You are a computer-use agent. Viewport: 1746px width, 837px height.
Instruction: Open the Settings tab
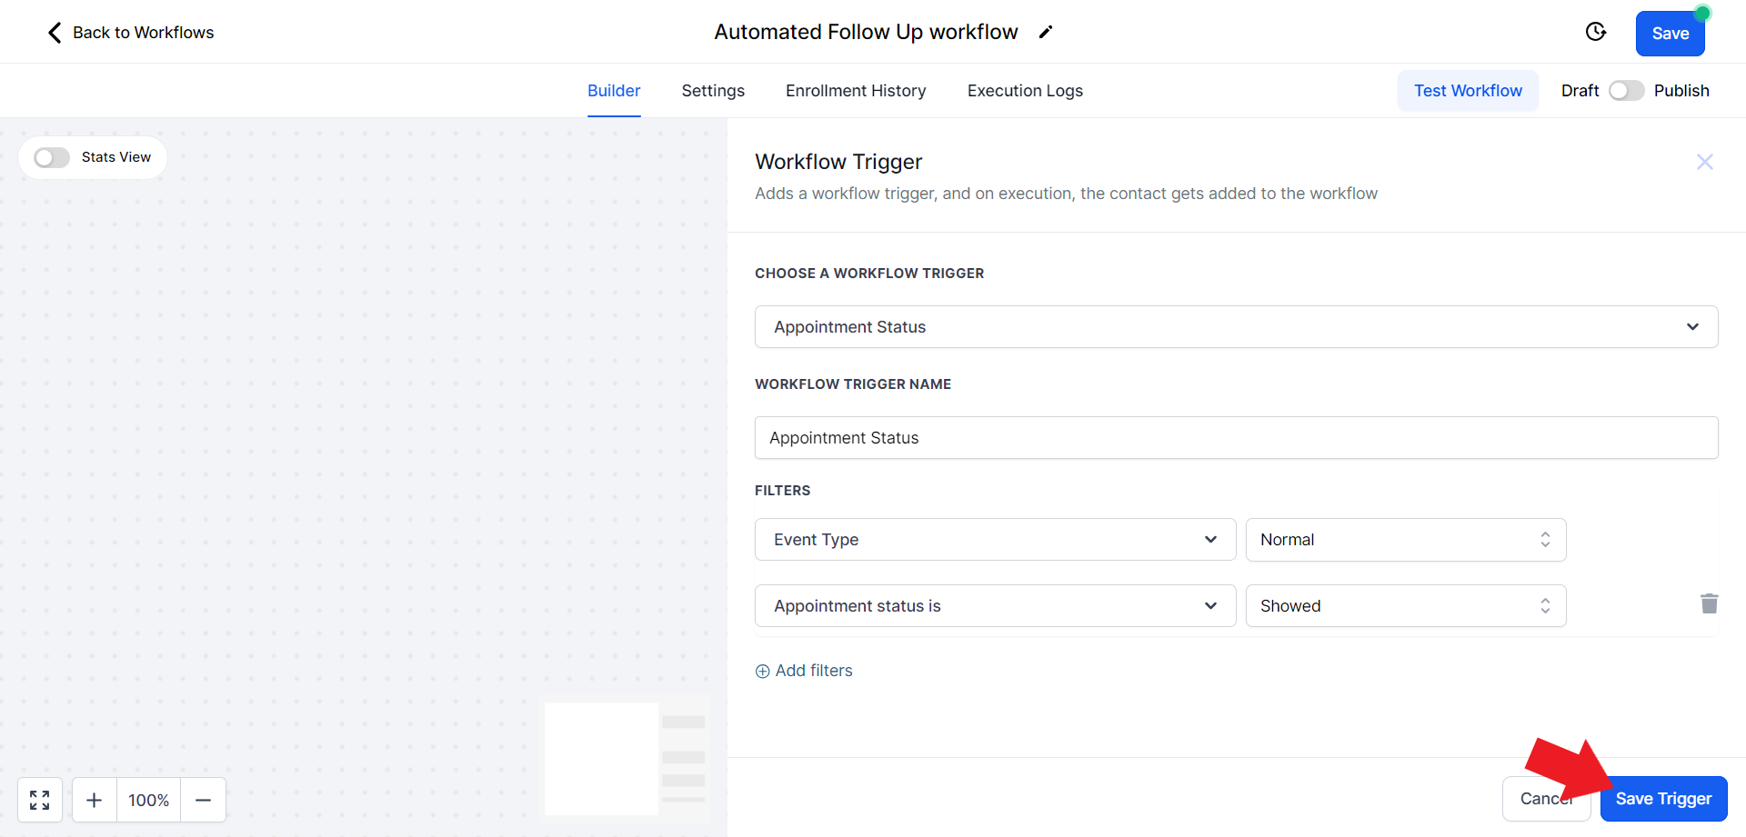click(x=713, y=91)
